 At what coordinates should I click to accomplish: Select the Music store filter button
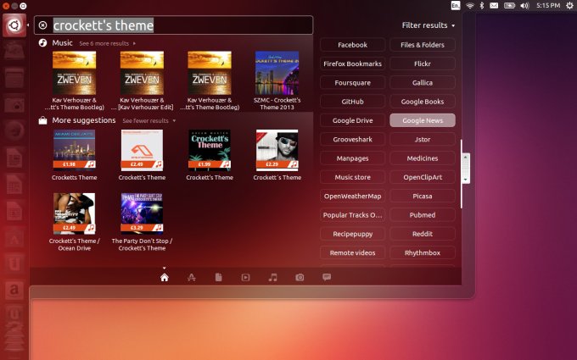tap(352, 177)
